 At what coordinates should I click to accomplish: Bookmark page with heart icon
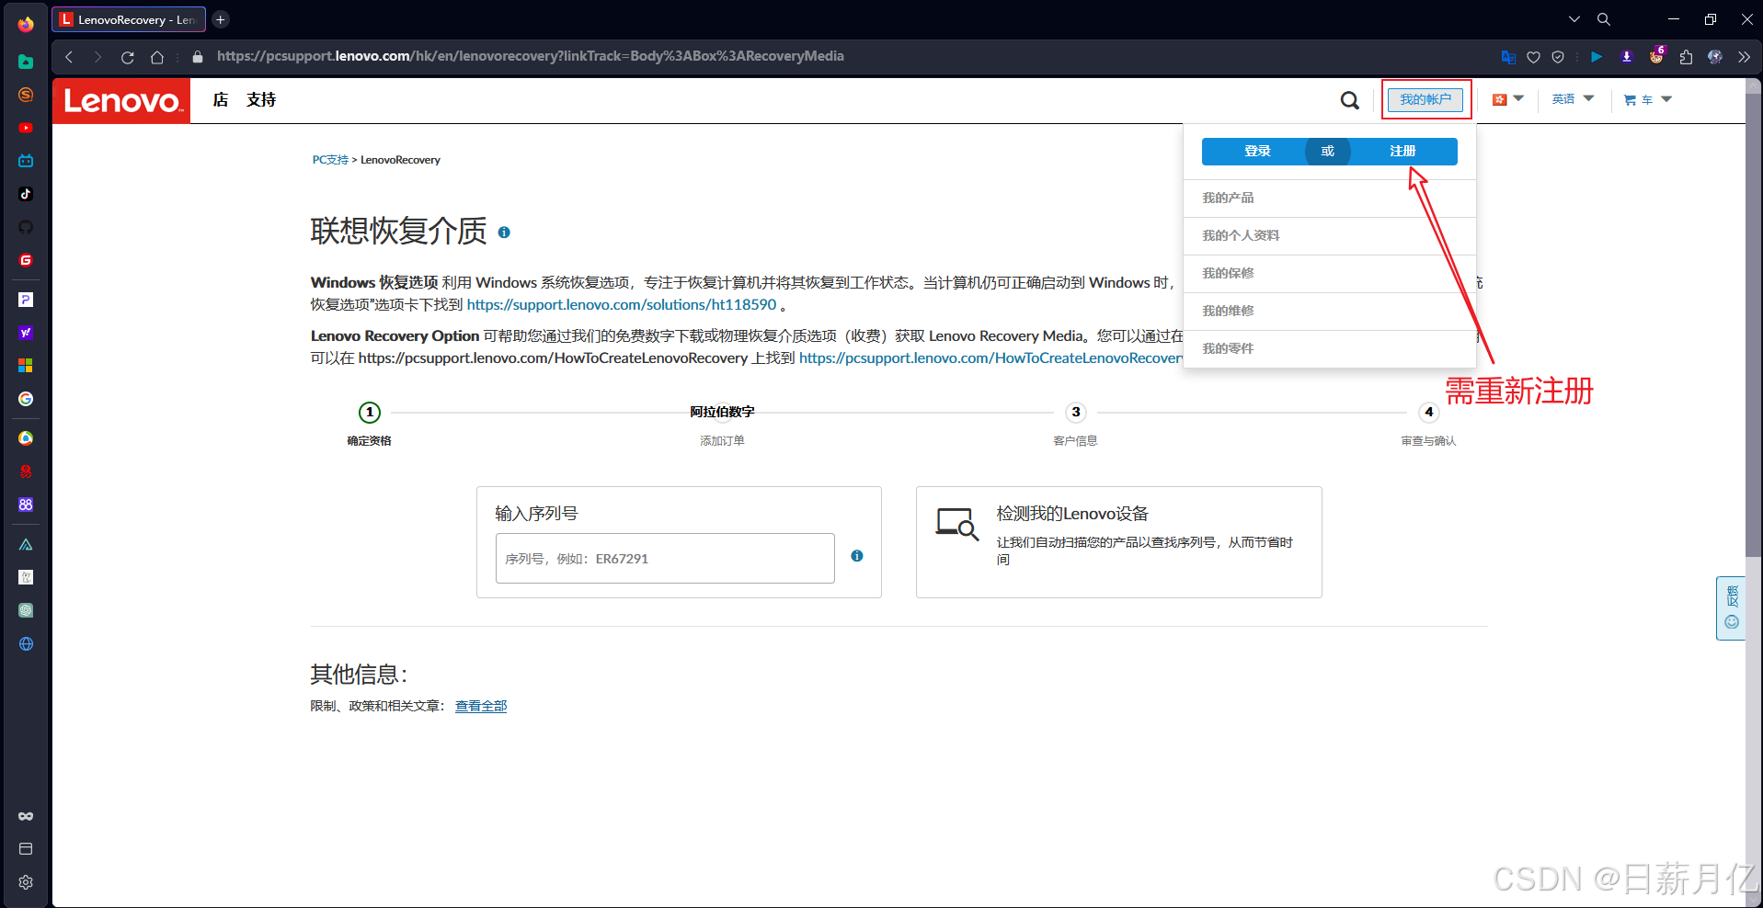[x=1533, y=57]
